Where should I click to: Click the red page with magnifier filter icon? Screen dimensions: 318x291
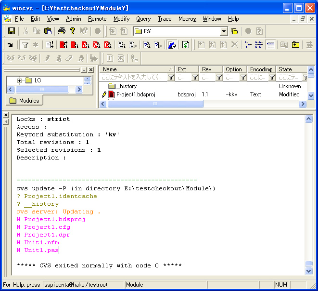pos(75,45)
